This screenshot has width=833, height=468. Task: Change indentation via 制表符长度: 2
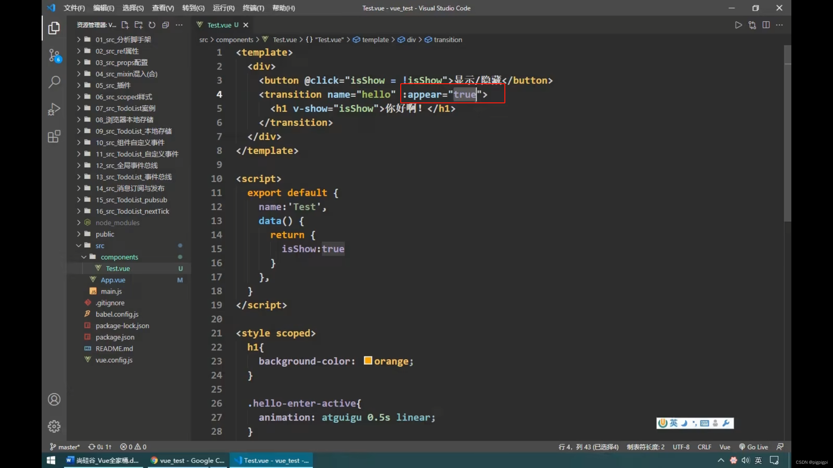click(x=646, y=447)
